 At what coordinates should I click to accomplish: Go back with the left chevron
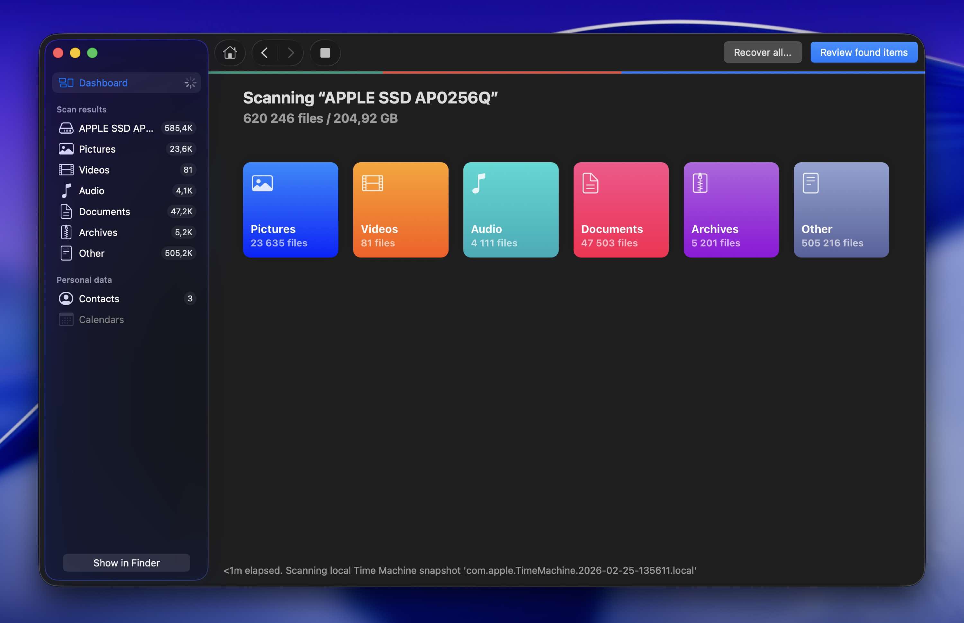coord(264,53)
